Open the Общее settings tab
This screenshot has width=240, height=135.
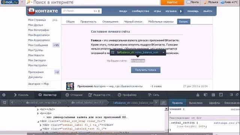click(x=70, y=22)
